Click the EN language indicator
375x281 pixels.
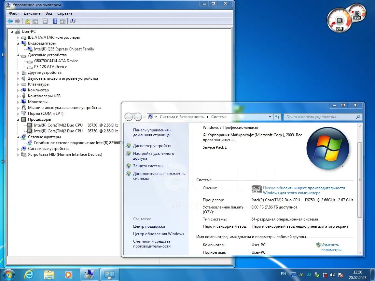click(x=284, y=274)
